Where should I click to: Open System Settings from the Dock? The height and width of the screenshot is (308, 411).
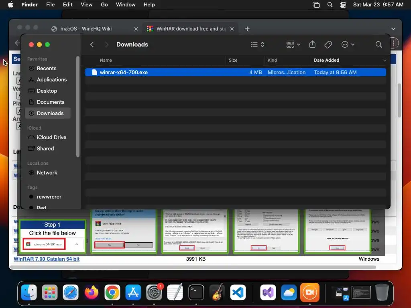point(154,292)
